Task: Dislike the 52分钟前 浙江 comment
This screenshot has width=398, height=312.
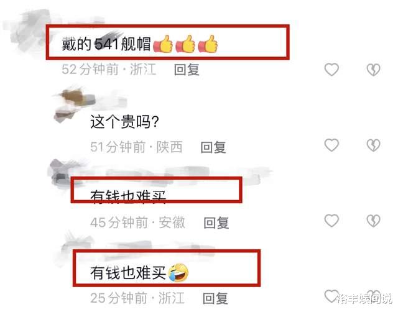Action: (x=373, y=70)
